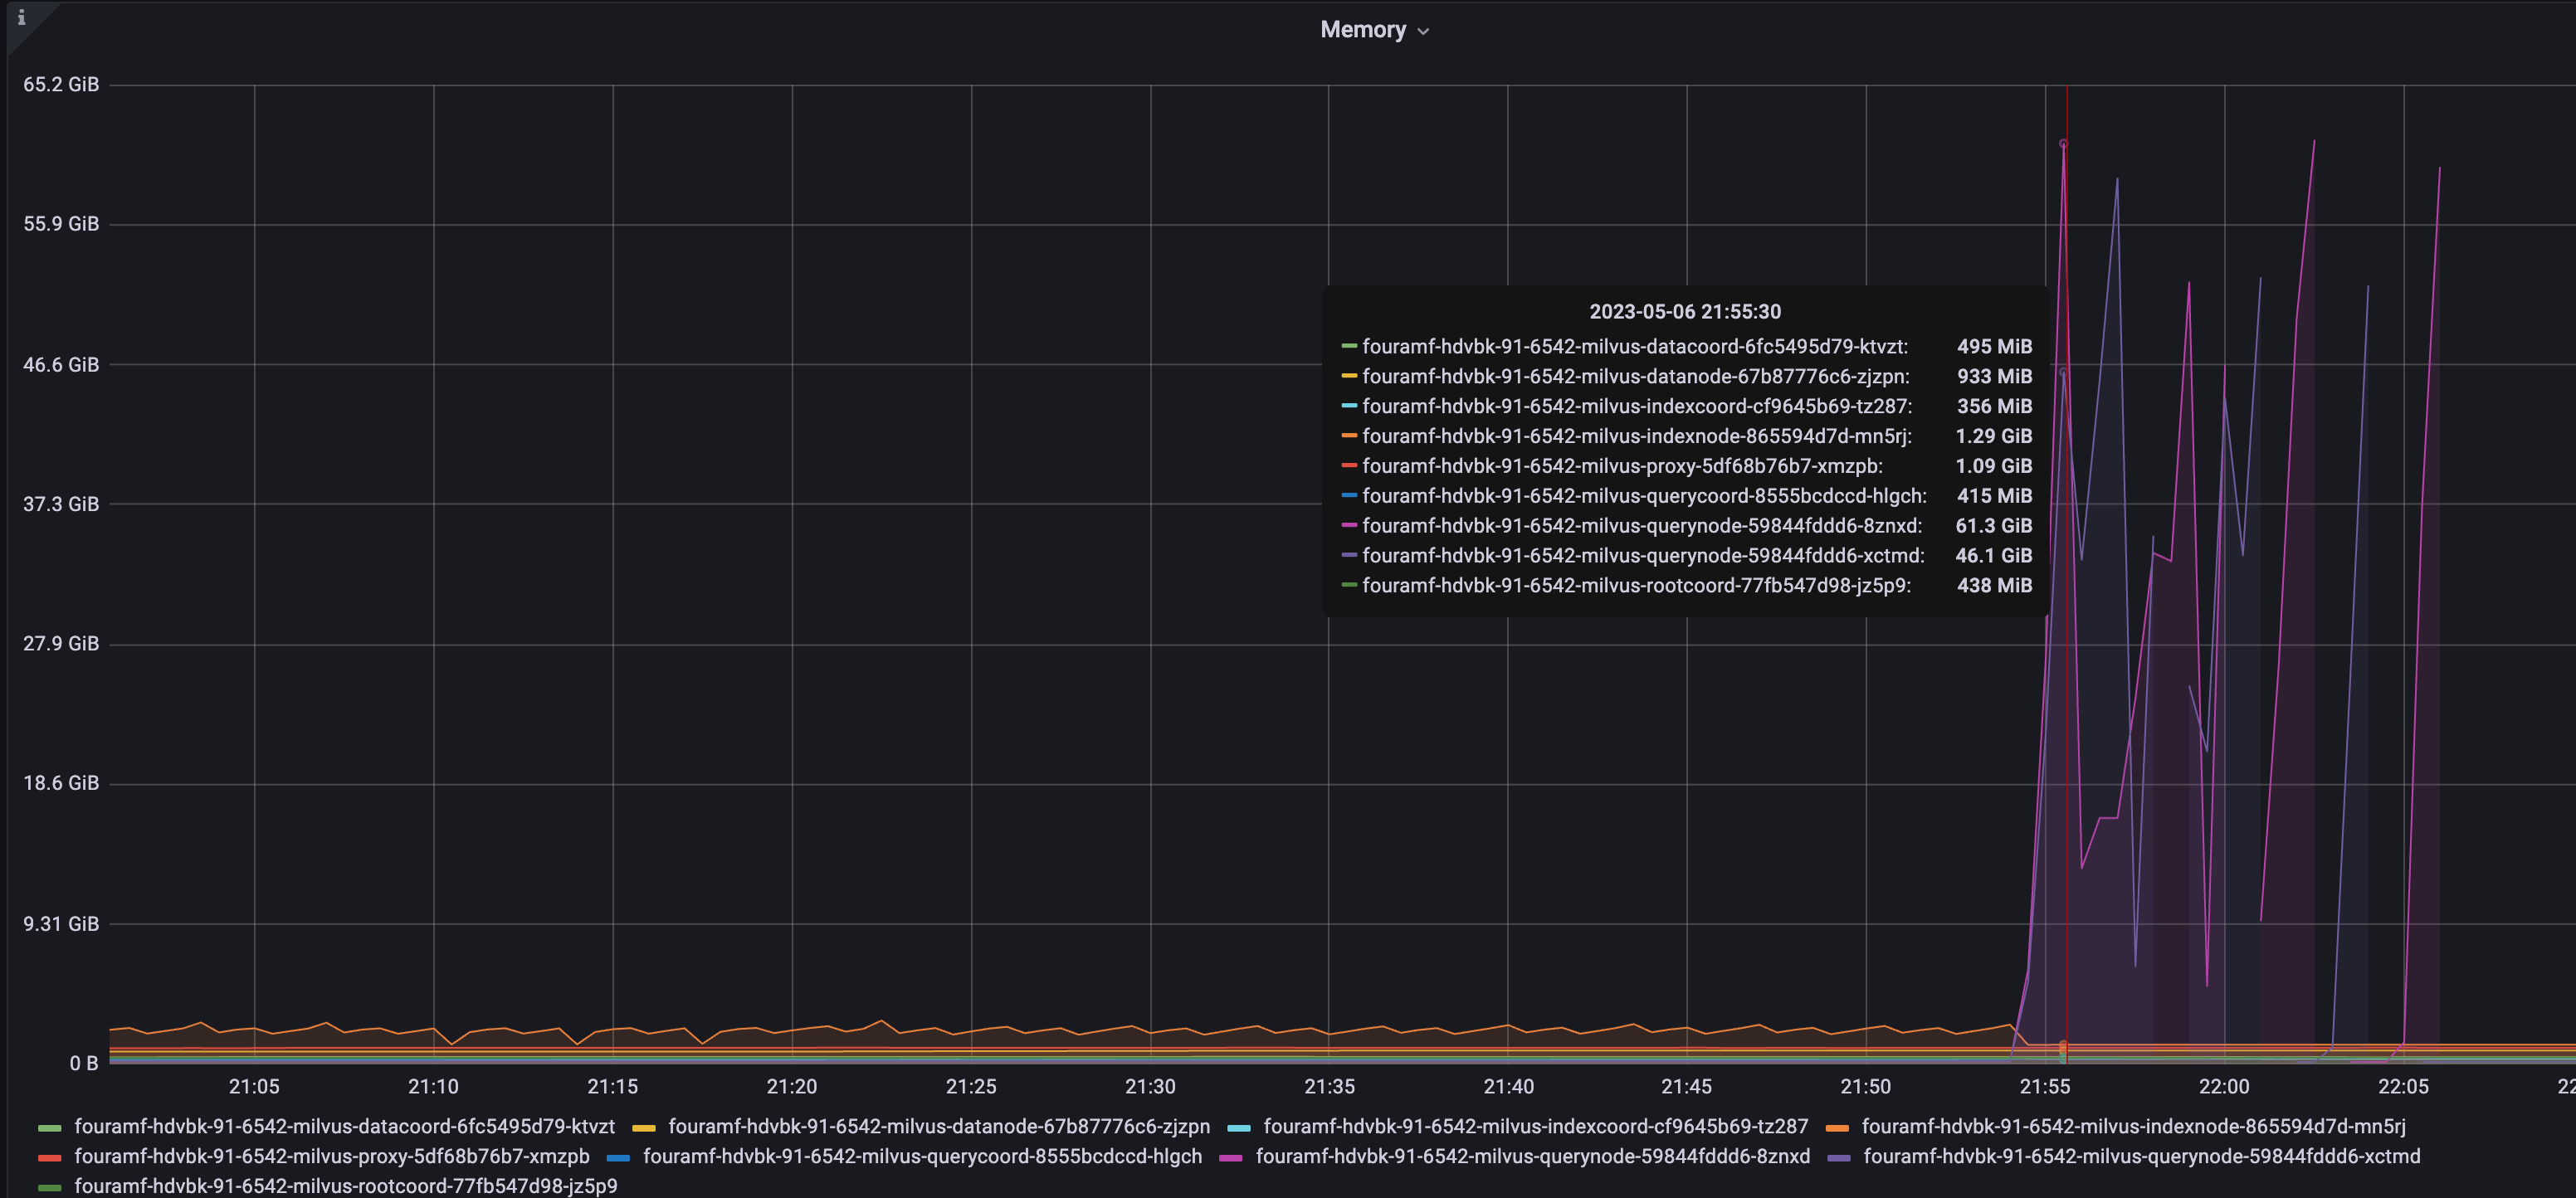This screenshot has height=1198, width=2576.
Task: Select the tooltip timestamp 2023-05-06 21:55:30
Action: point(1685,311)
